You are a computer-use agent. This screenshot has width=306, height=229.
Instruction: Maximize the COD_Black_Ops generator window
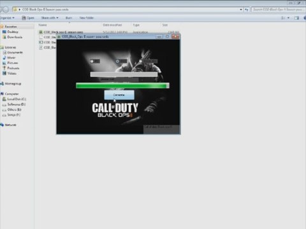click(167, 37)
